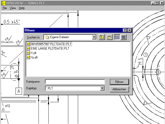This screenshot has width=165, height=124.
Task: Click the HPGLVIEW title bar app icon
Action: point(3,3)
